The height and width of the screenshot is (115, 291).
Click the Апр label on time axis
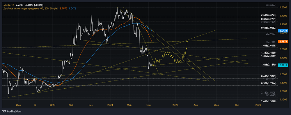click(196, 105)
